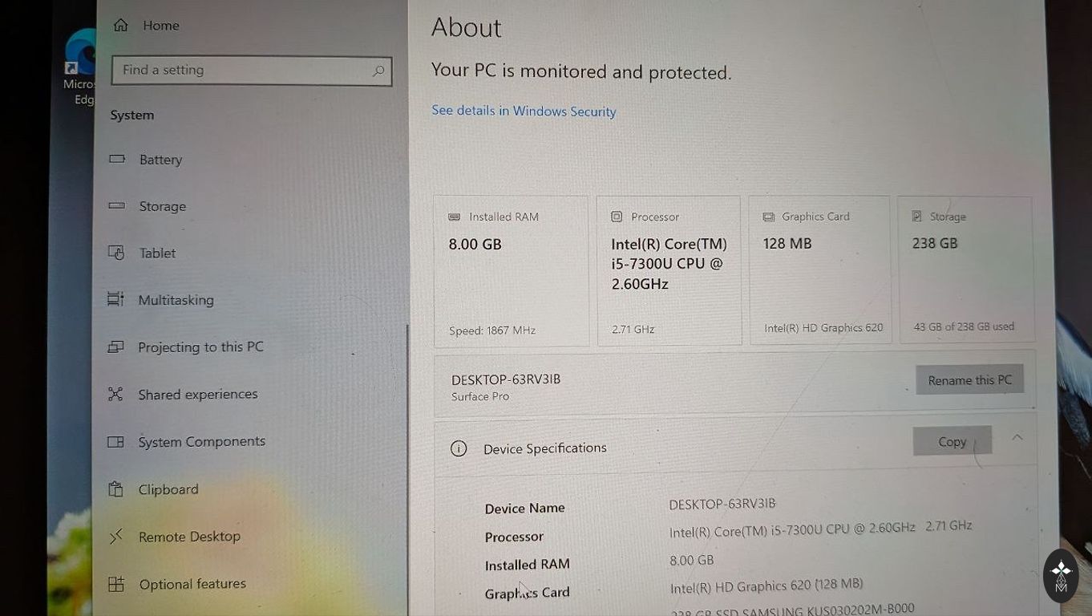Select the Storage drive icon in the sidebar
Viewport: 1092px width, 616px height.
click(117, 205)
